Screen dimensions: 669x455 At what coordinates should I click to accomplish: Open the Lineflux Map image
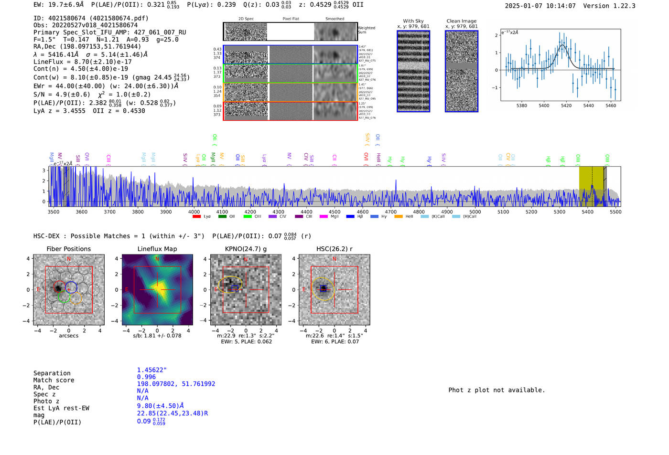[x=157, y=290]
